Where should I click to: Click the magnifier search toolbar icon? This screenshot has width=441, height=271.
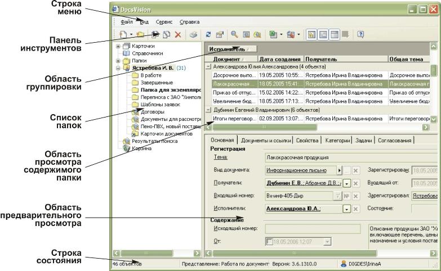[234, 34]
